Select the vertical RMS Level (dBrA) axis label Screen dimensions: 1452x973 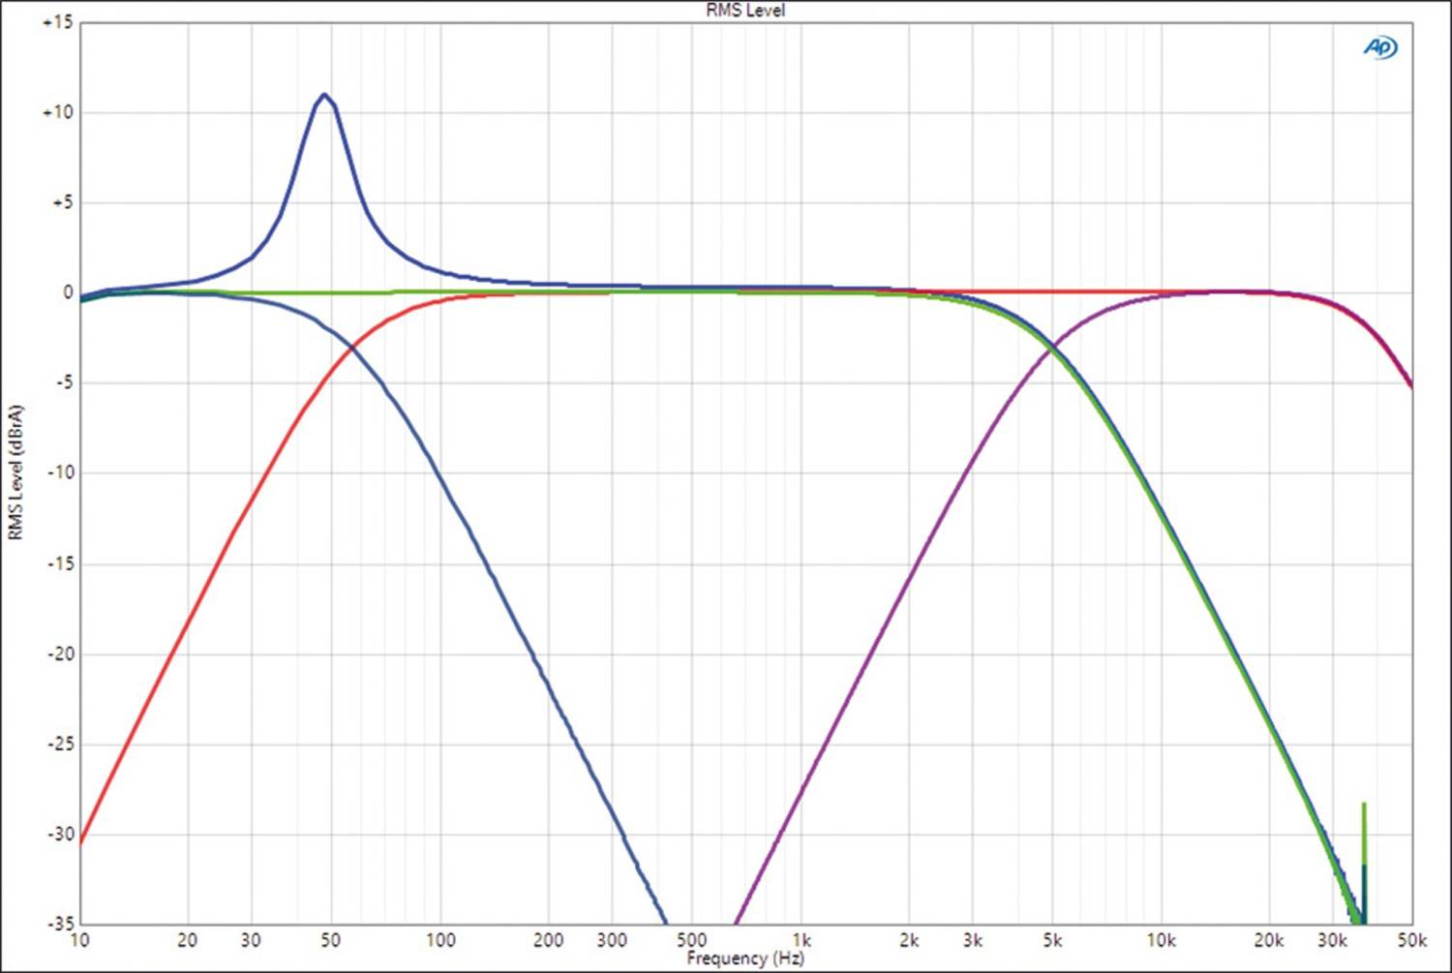tap(15, 472)
